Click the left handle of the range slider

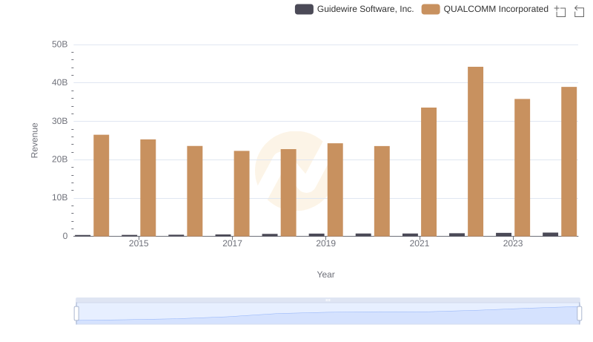(76, 314)
